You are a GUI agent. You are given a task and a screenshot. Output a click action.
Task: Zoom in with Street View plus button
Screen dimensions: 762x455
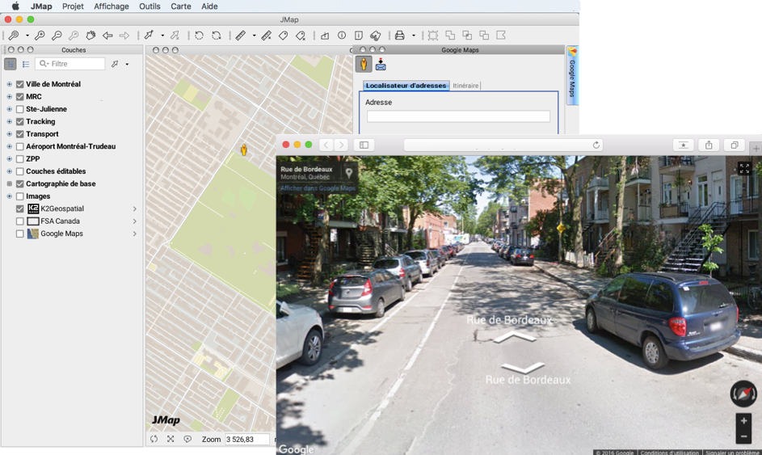click(743, 420)
